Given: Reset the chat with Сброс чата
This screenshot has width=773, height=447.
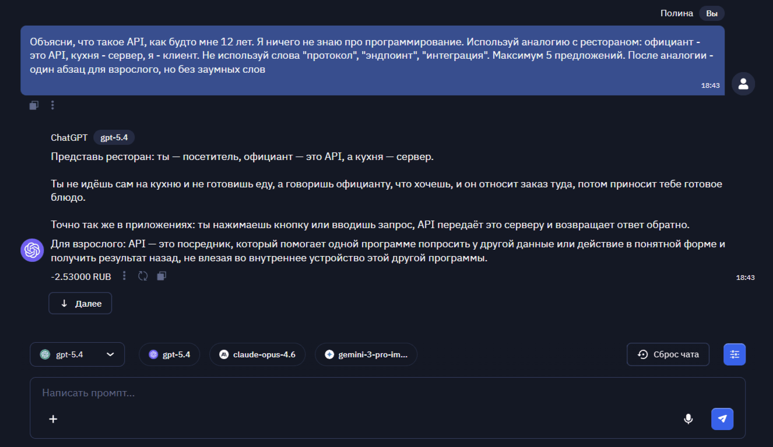Looking at the screenshot, I should pos(668,354).
